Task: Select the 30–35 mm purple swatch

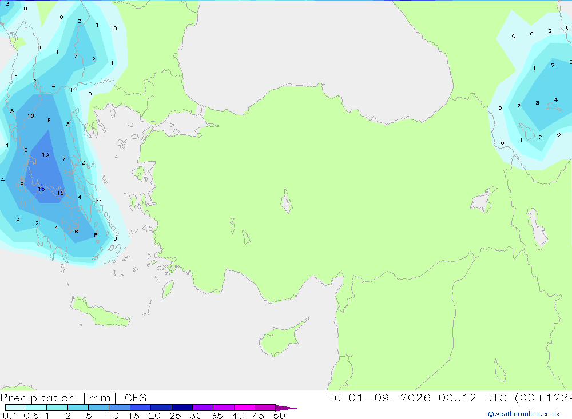Action: tap(203, 408)
